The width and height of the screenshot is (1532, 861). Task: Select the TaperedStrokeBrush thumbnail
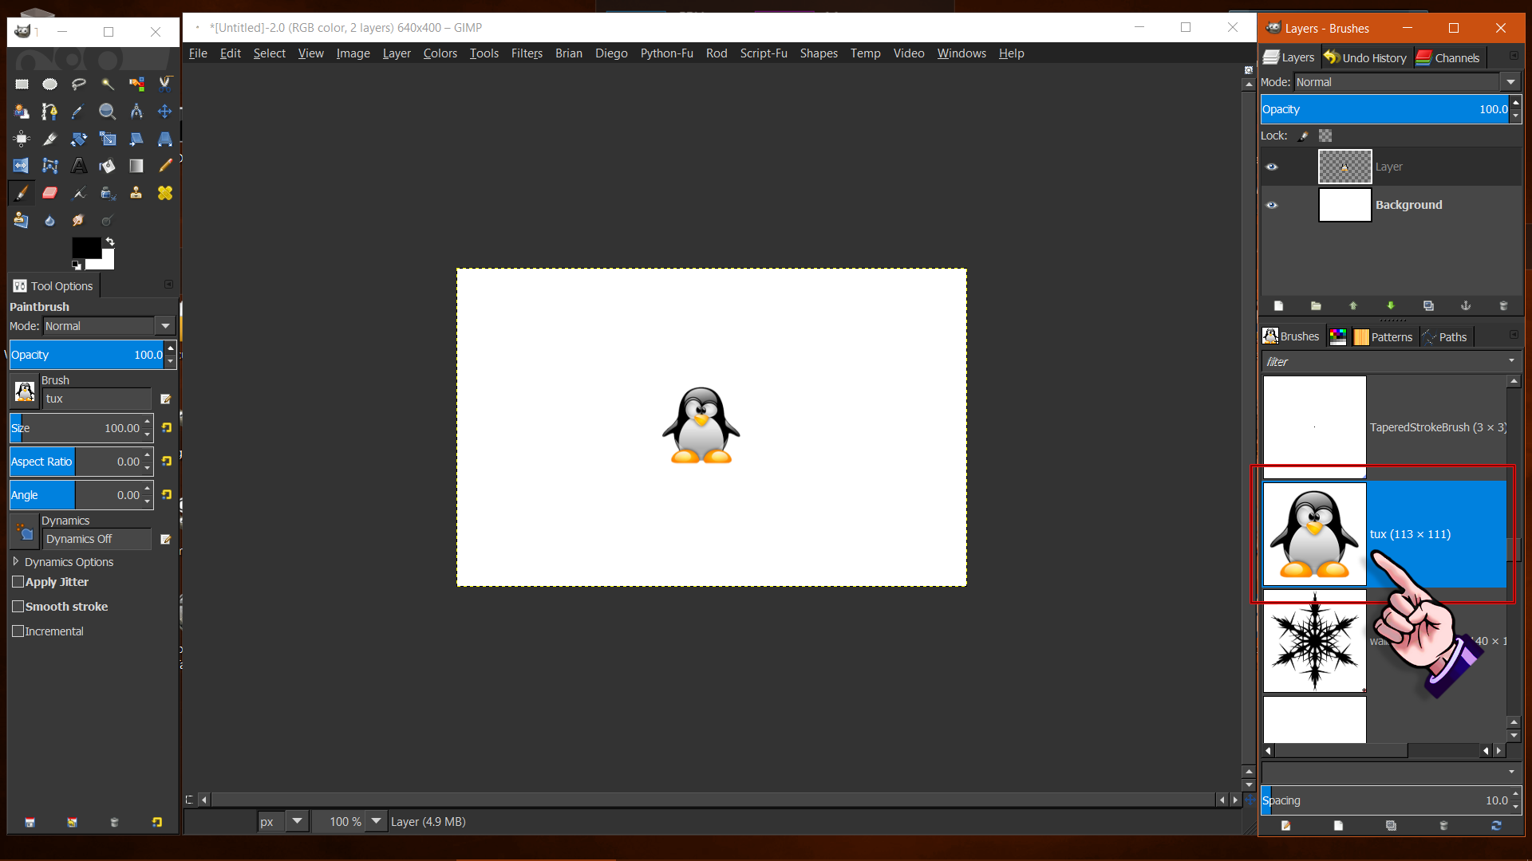click(1313, 427)
